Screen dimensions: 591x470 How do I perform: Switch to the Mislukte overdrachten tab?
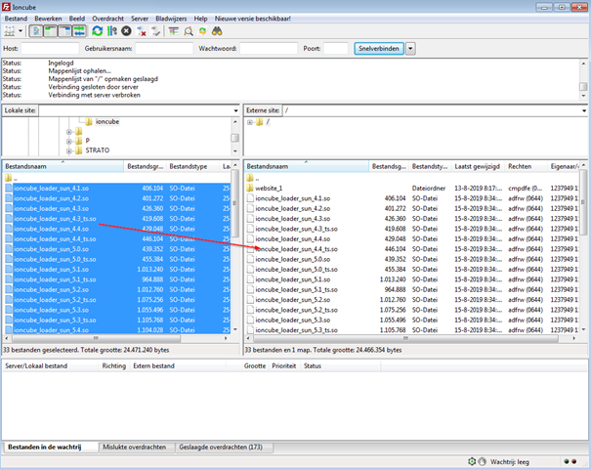pyautogui.click(x=136, y=446)
